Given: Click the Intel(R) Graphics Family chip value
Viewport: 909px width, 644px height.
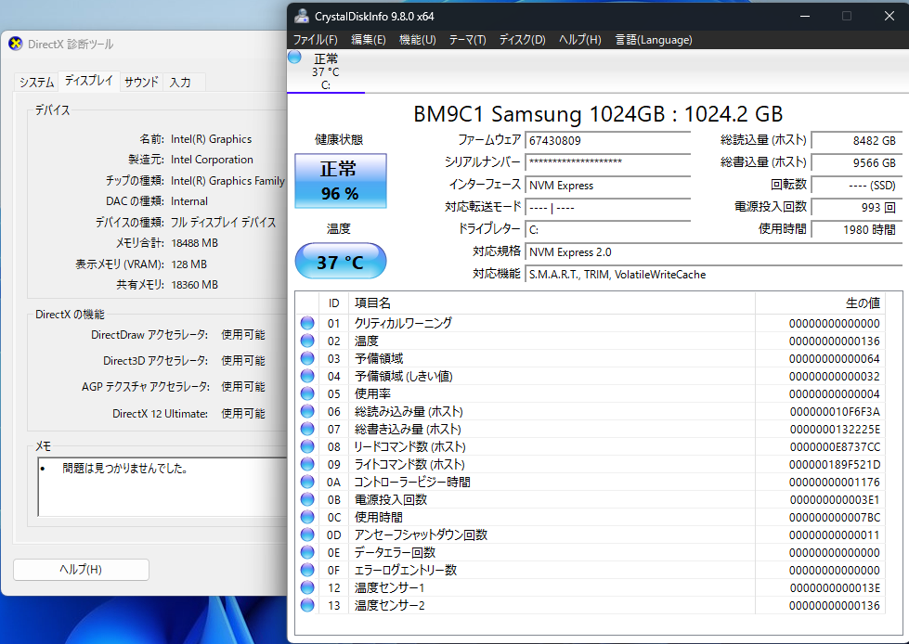Looking at the screenshot, I should pos(227,181).
